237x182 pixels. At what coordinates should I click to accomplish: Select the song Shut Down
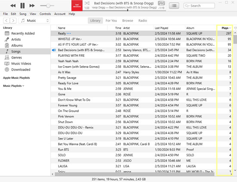point(65,122)
